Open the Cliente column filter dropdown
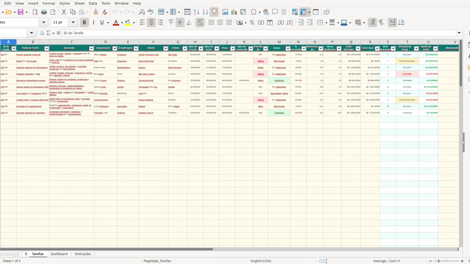Image resolution: width=470 pixels, height=264 pixels. (x=166, y=48)
